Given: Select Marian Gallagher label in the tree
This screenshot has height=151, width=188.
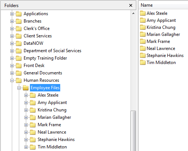Looking at the screenshot, I should tap(54, 117).
